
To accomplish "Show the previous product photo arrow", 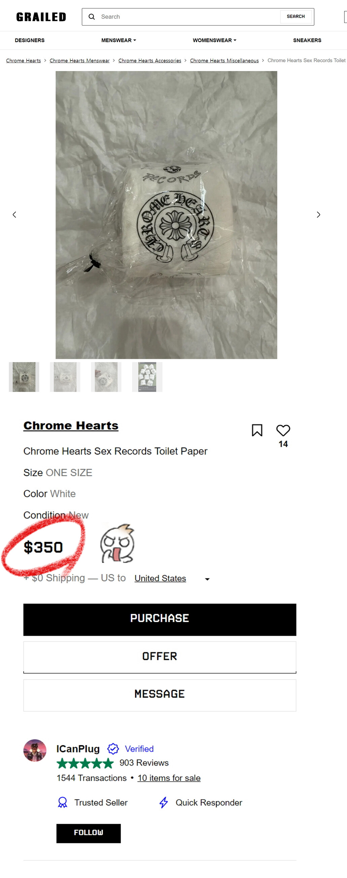I will pyautogui.click(x=14, y=215).
